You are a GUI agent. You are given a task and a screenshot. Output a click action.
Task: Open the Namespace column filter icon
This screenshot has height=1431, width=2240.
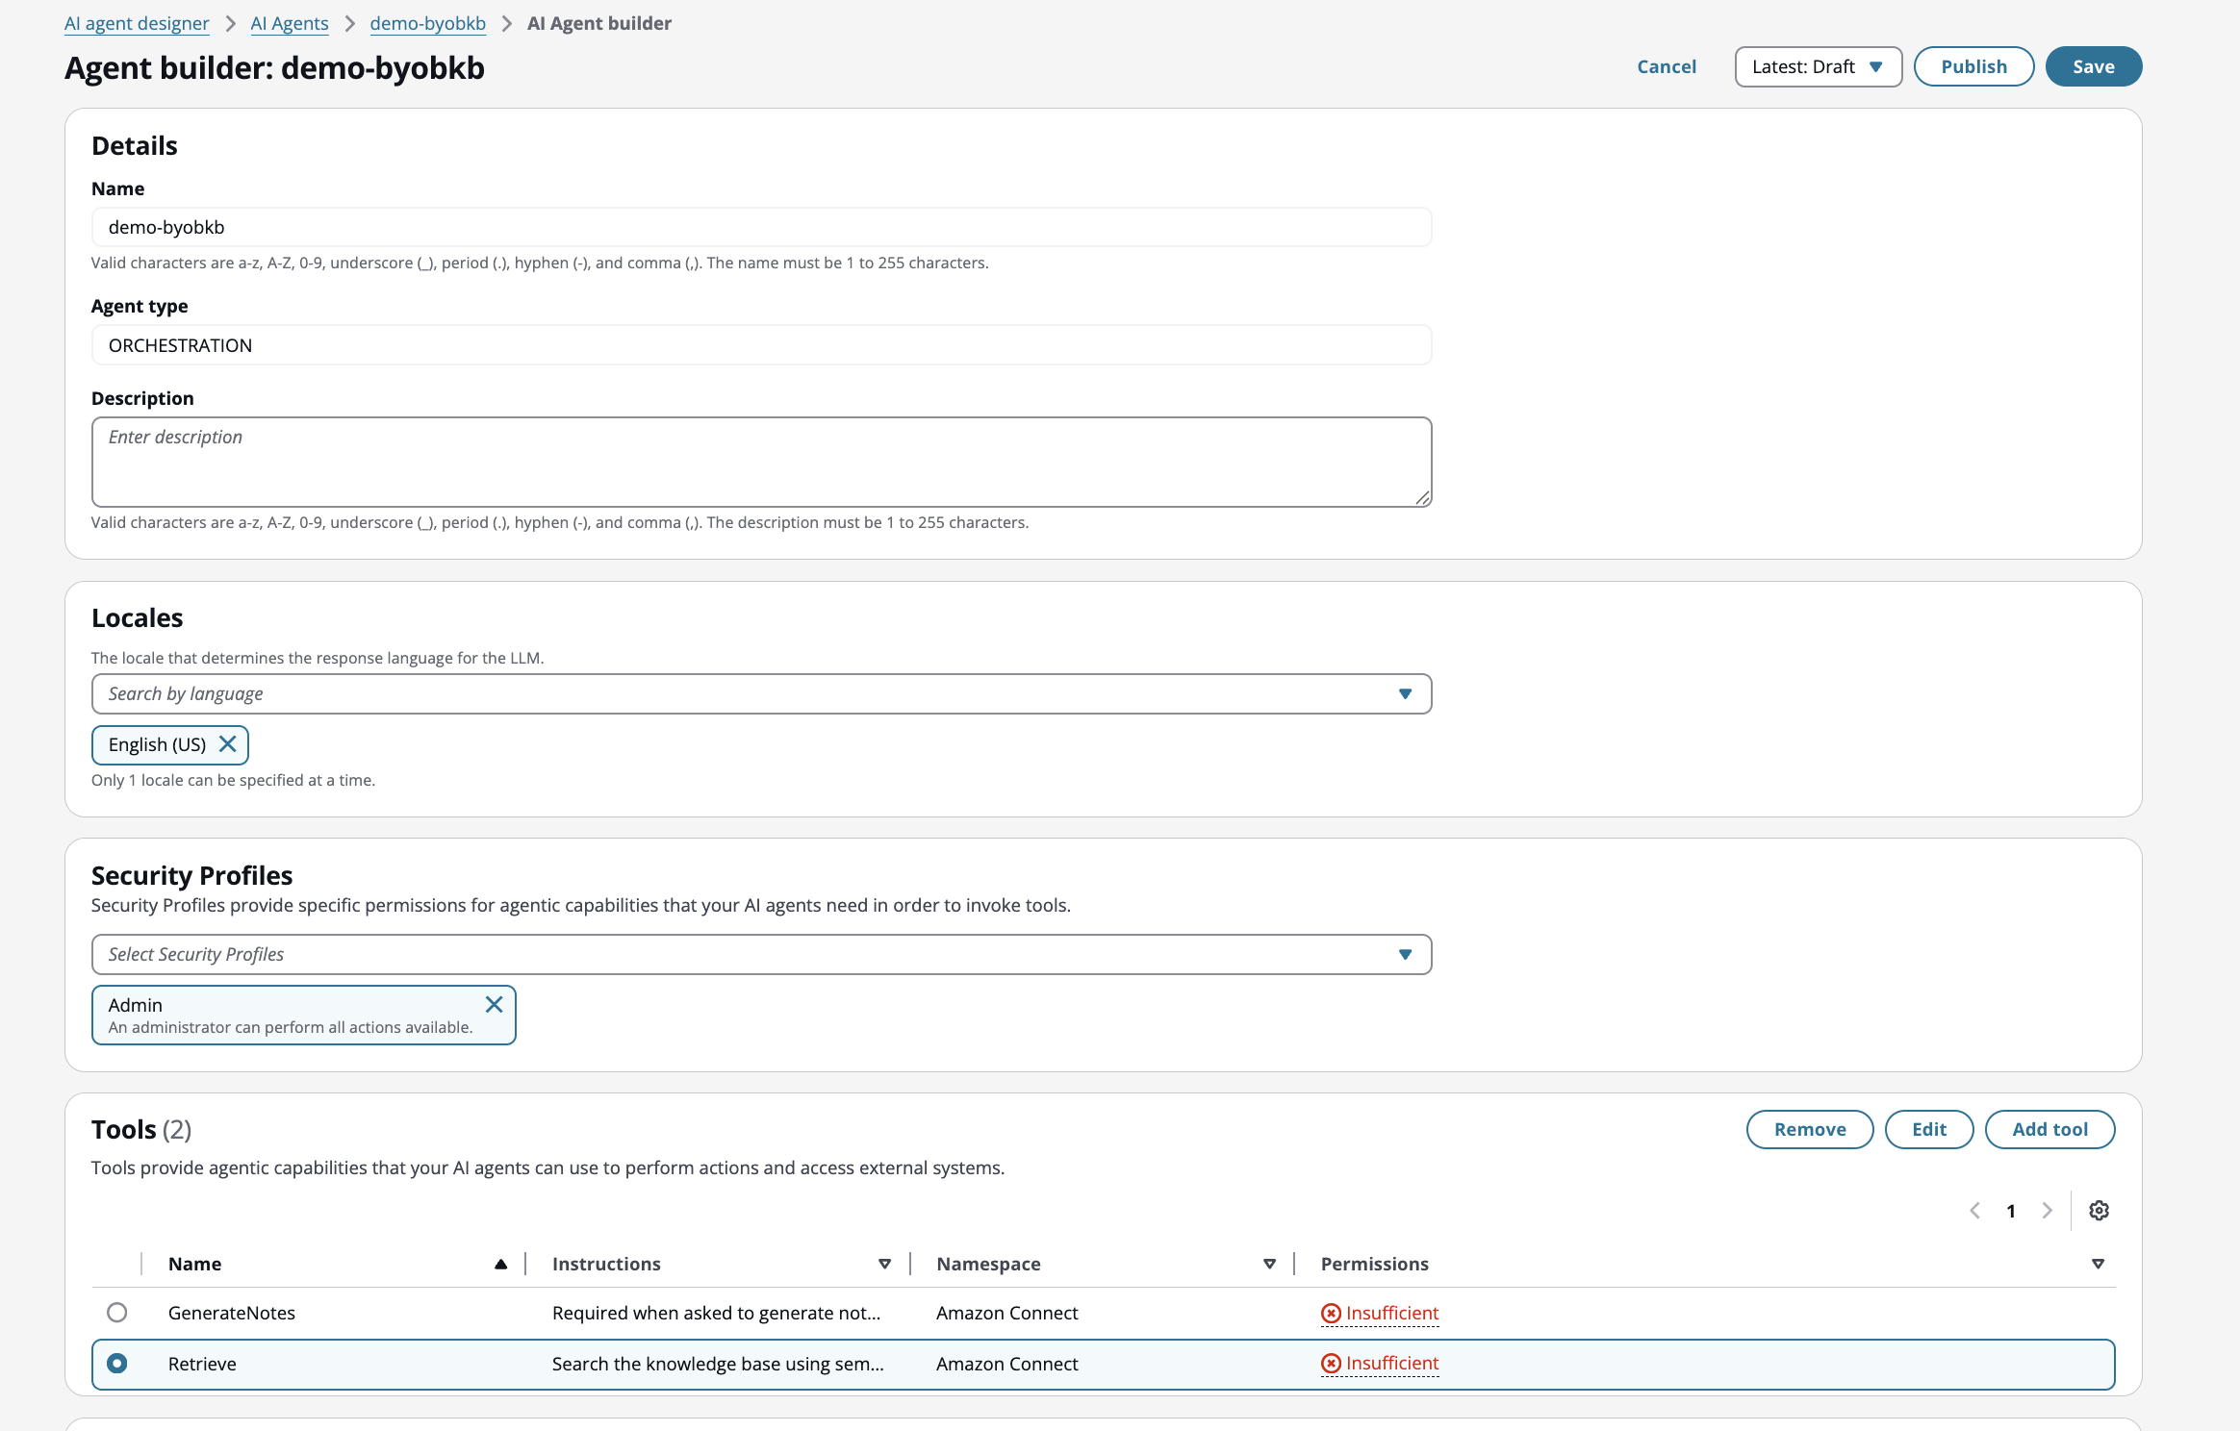[1269, 1264]
